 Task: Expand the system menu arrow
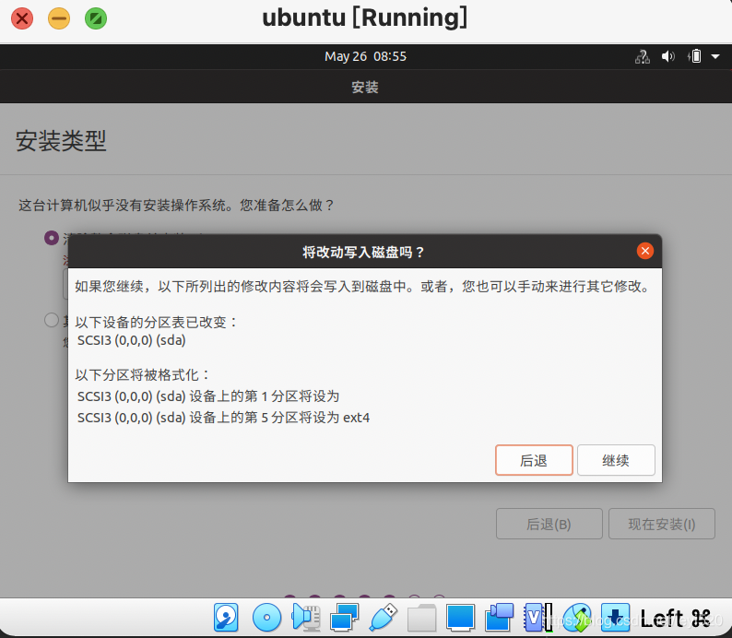click(x=715, y=57)
